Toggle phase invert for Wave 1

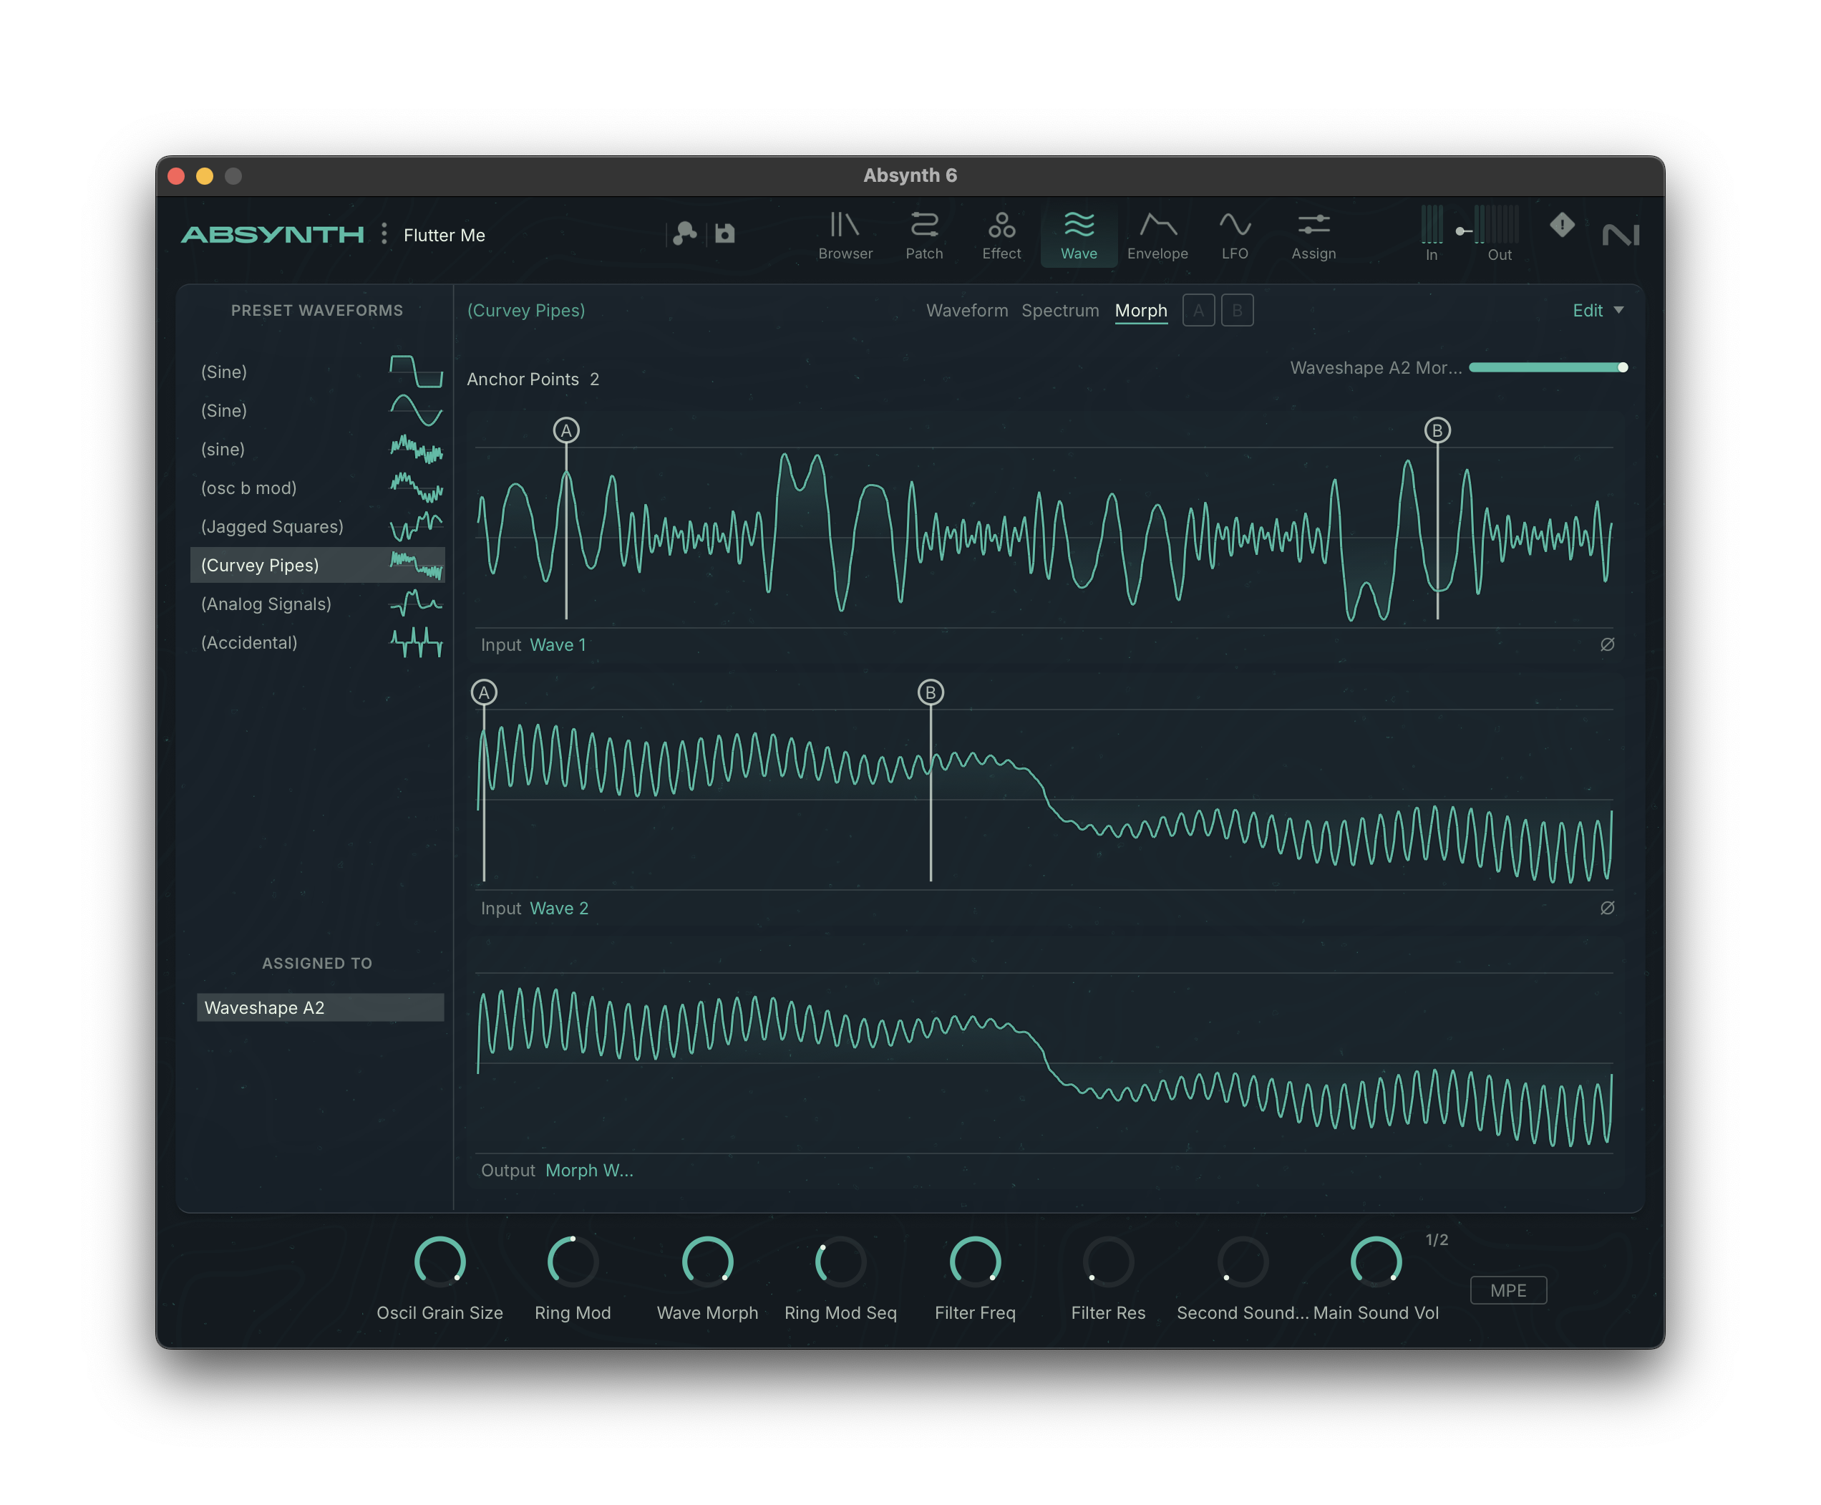1606,644
